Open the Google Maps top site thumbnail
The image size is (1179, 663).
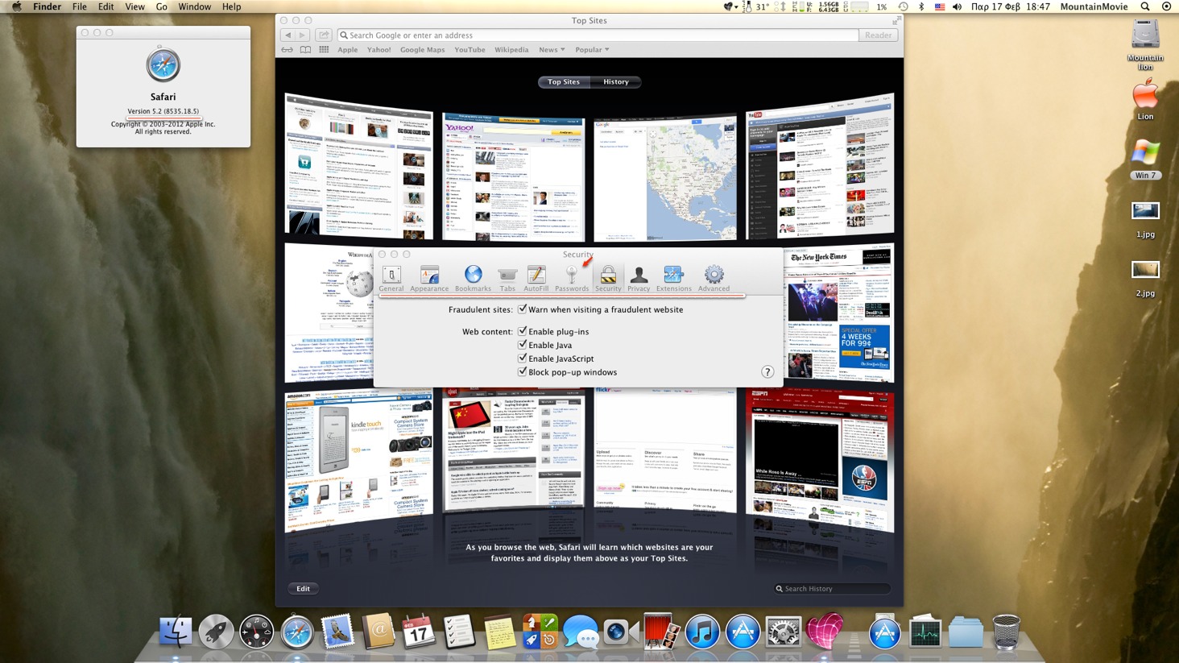665,178
